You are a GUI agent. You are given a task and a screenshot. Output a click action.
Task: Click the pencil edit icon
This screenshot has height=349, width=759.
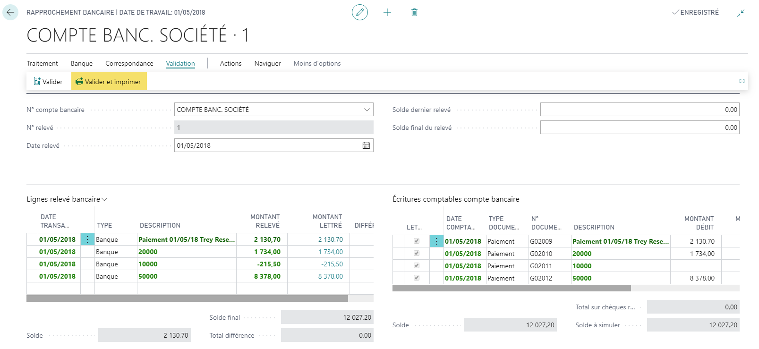point(359,12)
